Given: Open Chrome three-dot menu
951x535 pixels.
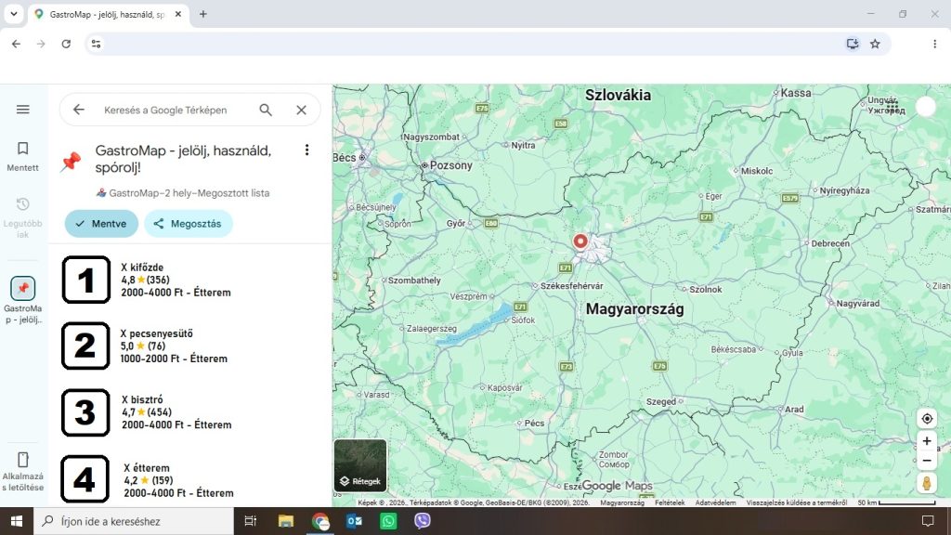Looking at the screenshot, I should click(934, 44).
